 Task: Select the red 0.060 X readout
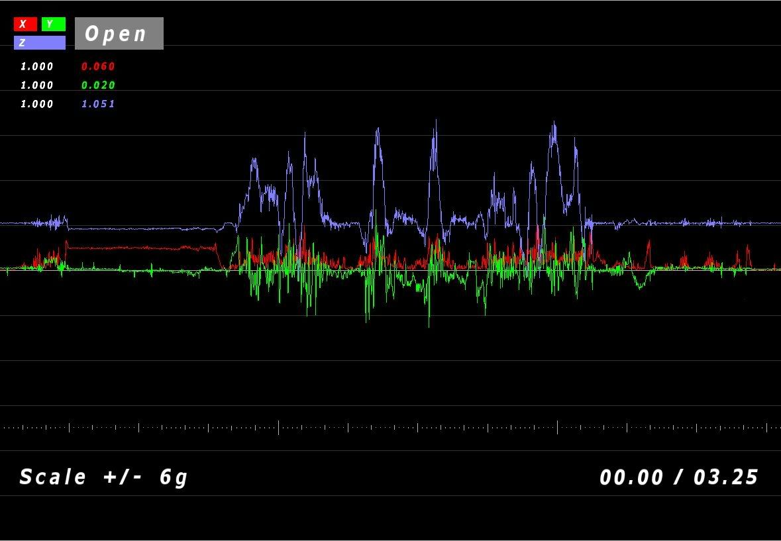point(98,67)
